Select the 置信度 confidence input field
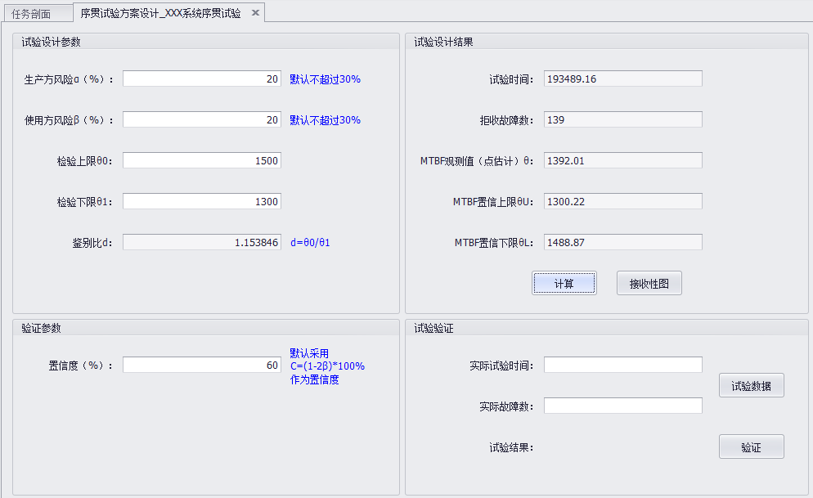The image size is (813, 498). pos(201,364)
